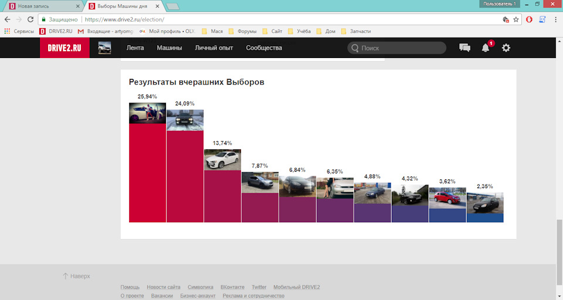Open Twitter footer link
Viewport: 563px width, 300px height.
[259, 287]
